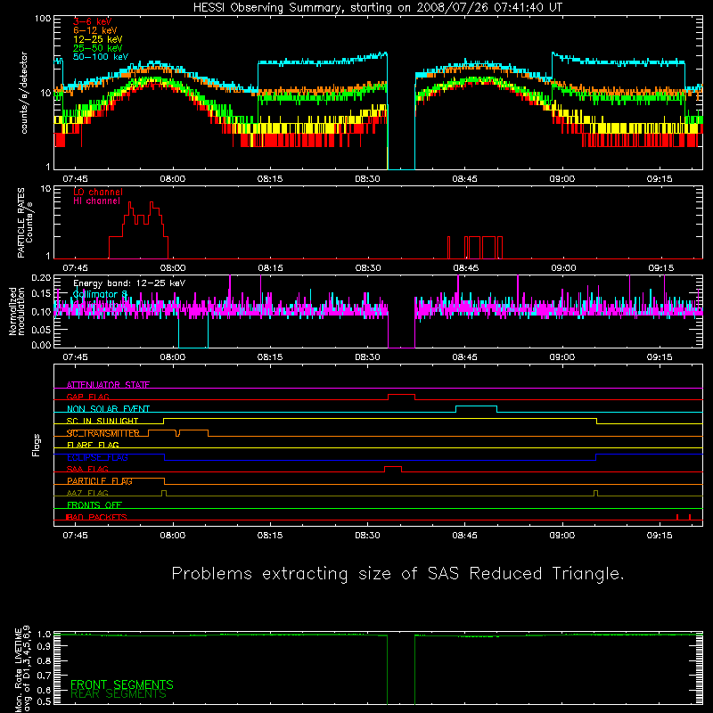Click the Normalized modulation axis label
Screen dimensions: 713x713
17,311
